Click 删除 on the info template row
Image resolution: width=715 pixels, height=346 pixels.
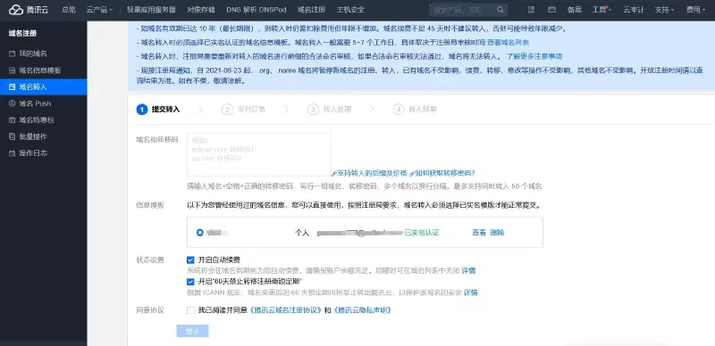[x=497, y=233]
